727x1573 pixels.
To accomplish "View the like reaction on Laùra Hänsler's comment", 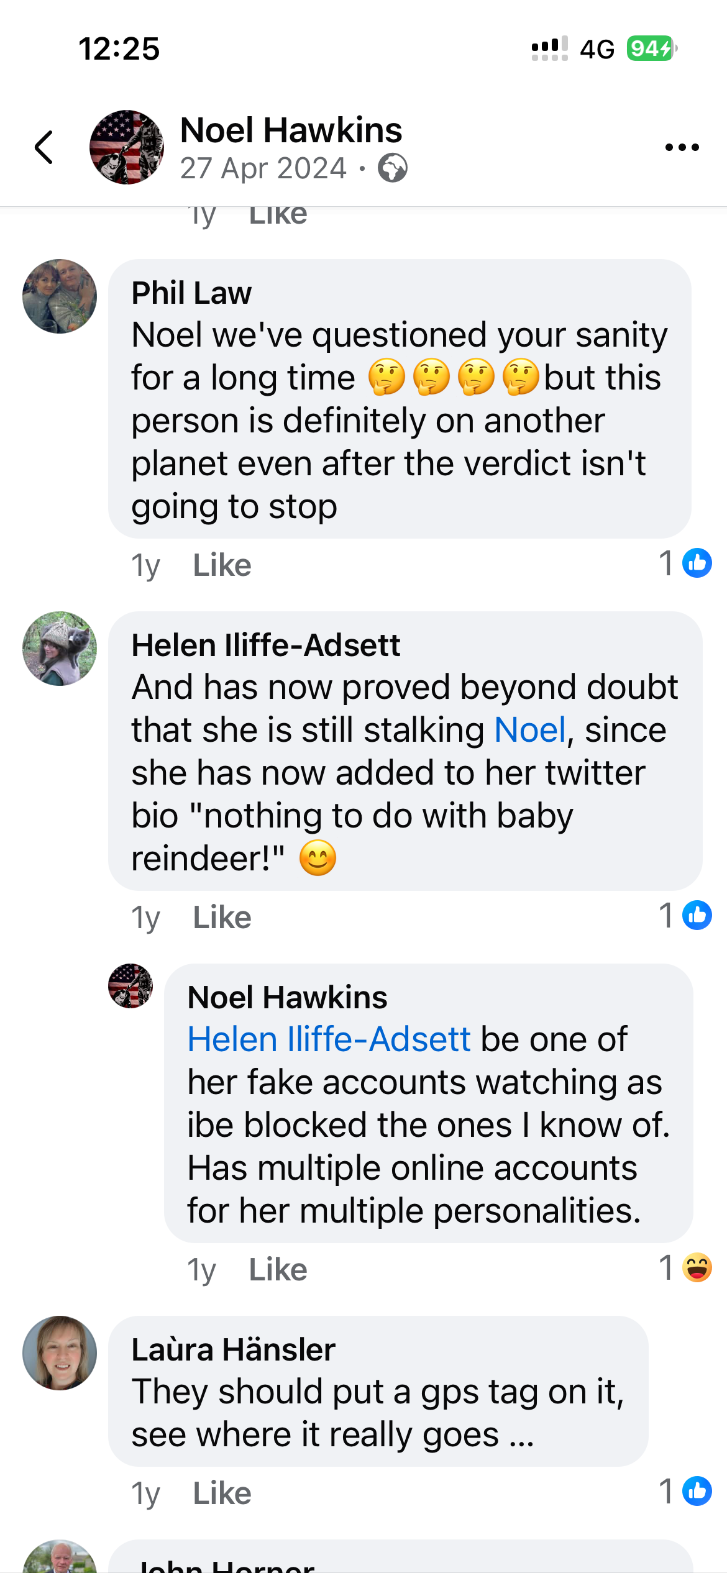I will click(697, 1492).
